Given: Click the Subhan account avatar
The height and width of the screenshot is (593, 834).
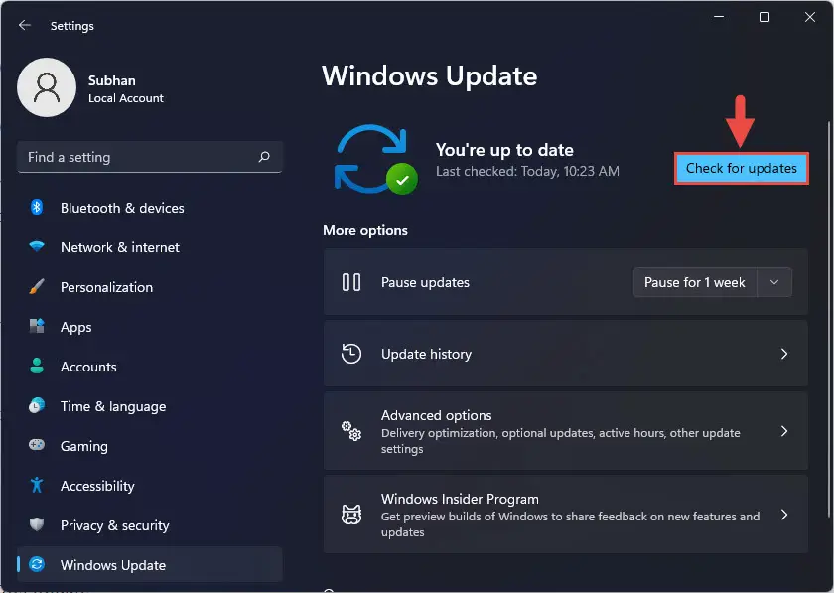Looking at the screenshot, I should pos(48,88).
